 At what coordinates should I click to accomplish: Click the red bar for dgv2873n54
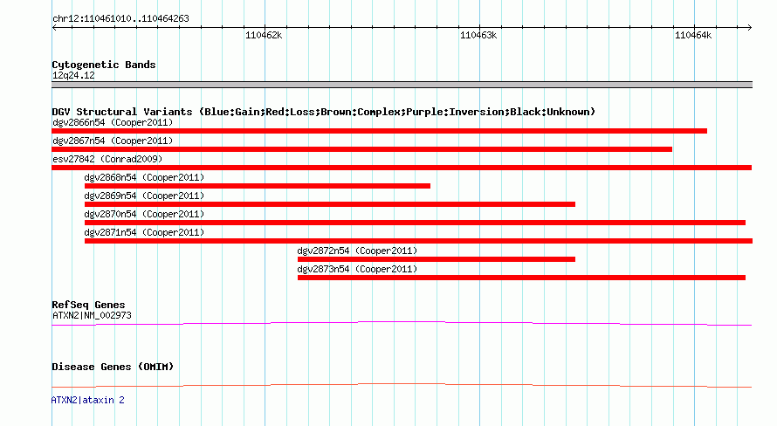pos(521,278)
